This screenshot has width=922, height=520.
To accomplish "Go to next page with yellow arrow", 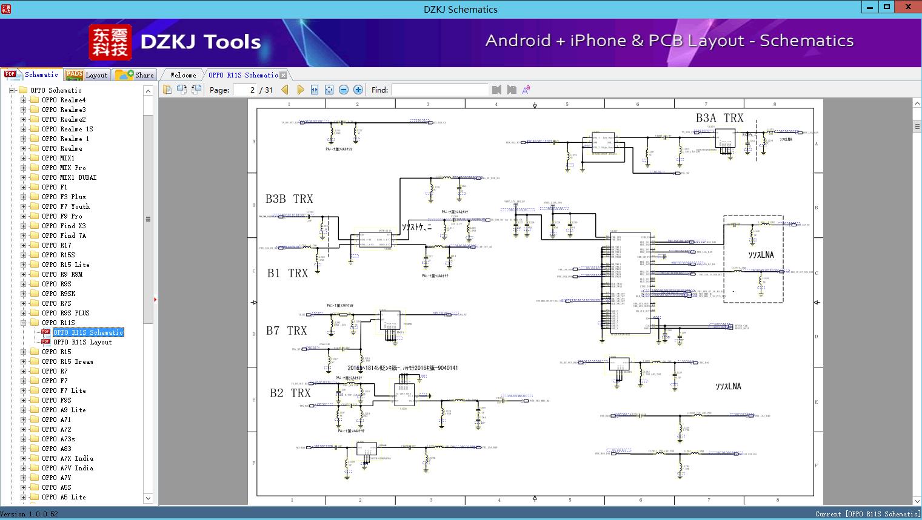I will tap(301, 89).
